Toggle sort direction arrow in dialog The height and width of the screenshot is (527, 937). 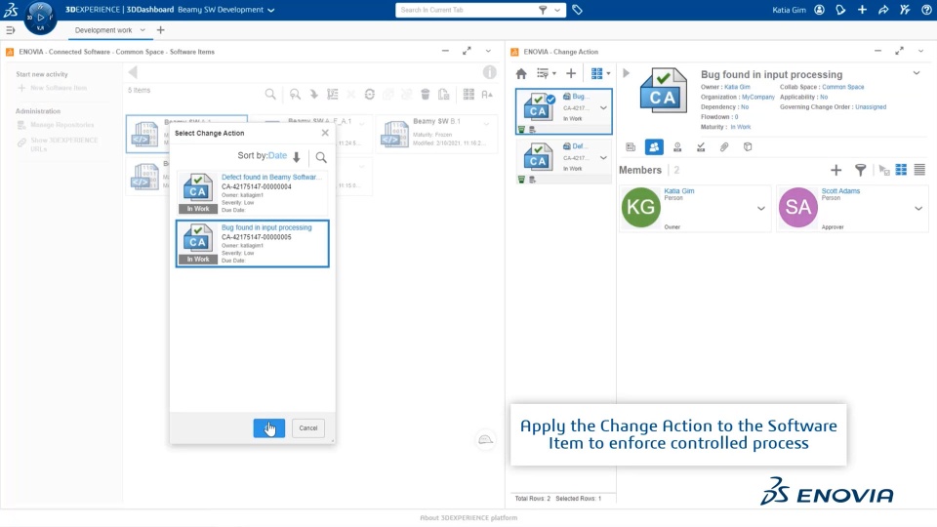coord(297,157)
